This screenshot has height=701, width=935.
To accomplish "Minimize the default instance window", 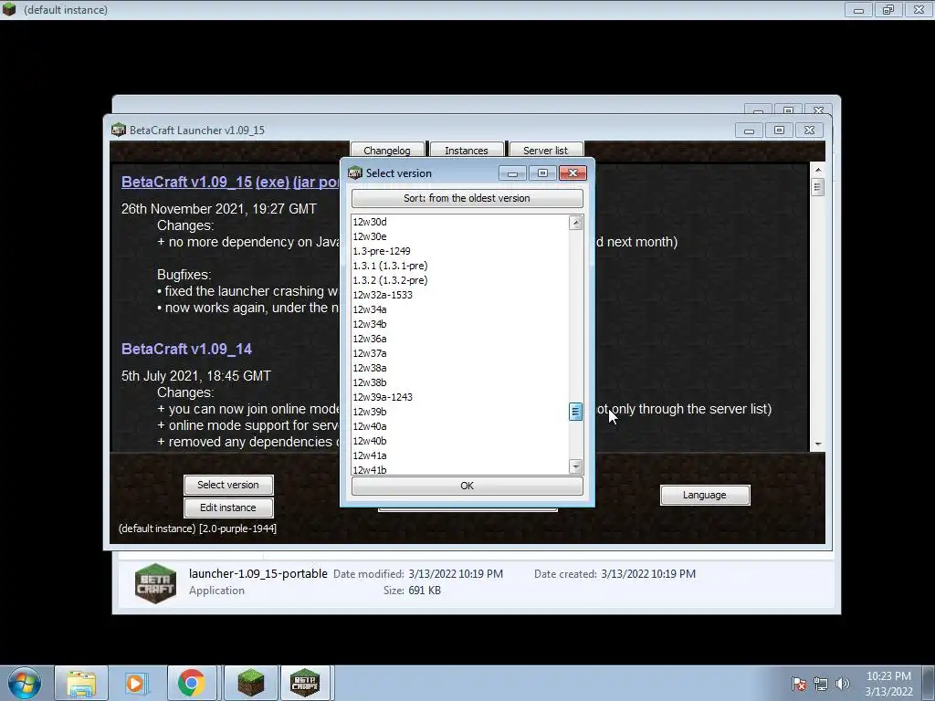I will 858,9.
